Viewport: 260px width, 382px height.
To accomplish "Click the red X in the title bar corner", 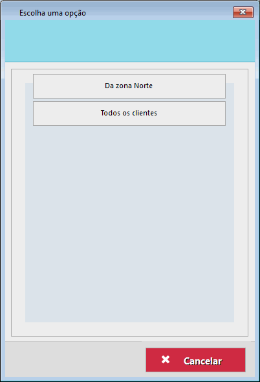I will (243, 12).
